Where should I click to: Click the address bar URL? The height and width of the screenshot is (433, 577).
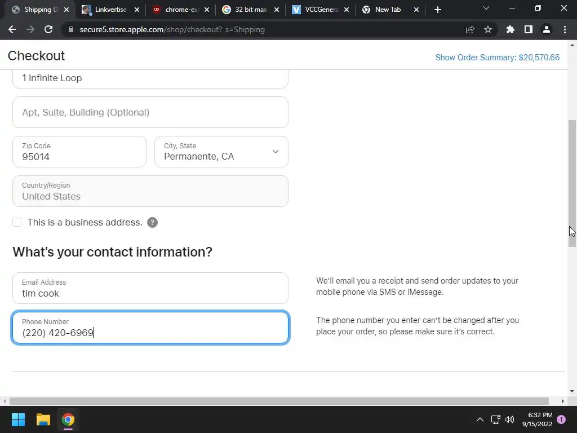pos(172,29)
